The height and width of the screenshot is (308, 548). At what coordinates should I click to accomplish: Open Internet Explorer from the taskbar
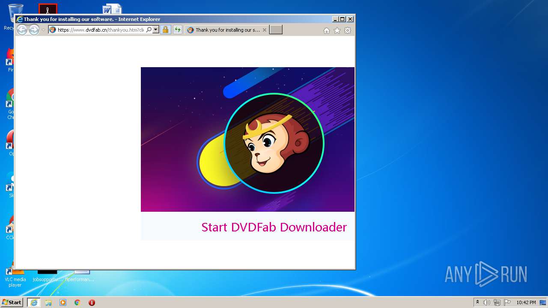[34, 302]
